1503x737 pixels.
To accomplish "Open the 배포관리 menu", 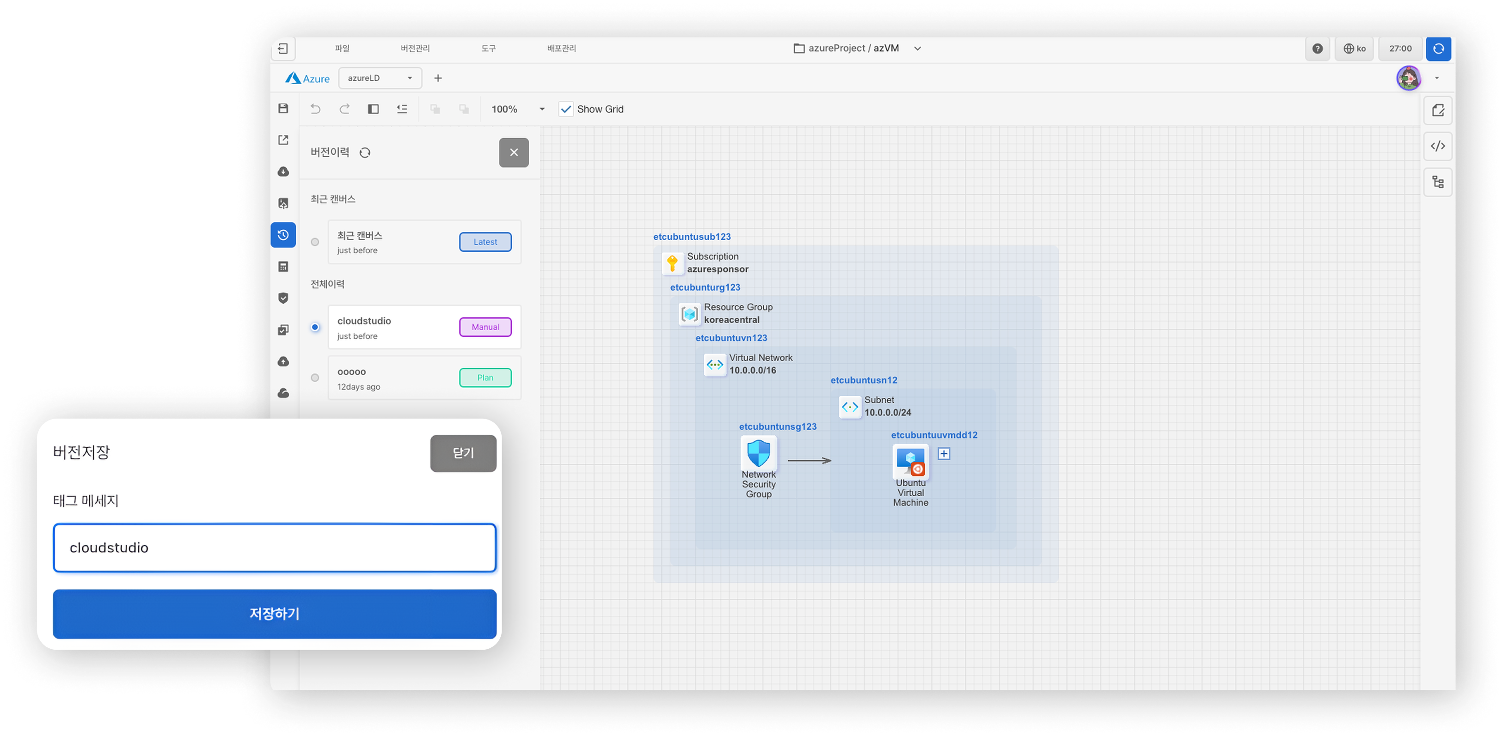I will coord(561,49).
